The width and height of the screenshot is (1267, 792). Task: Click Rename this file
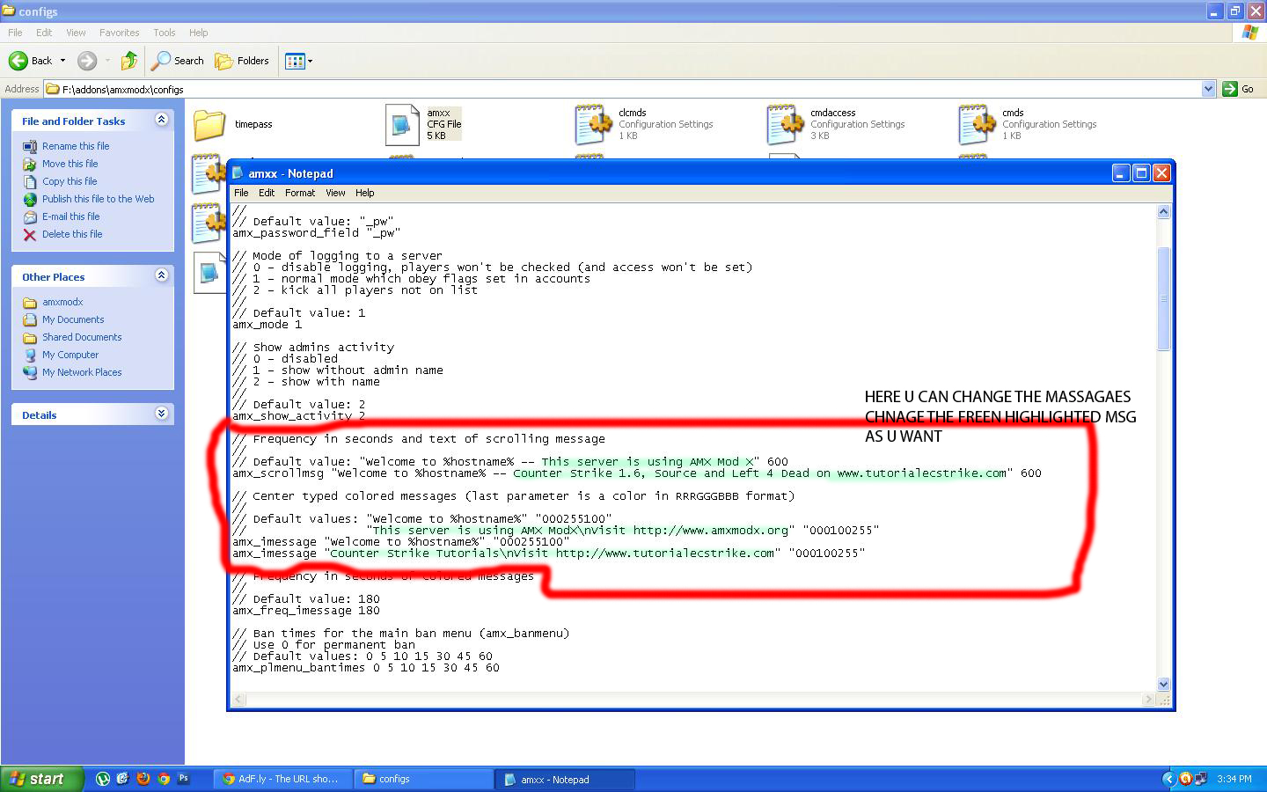pos(76,146)
